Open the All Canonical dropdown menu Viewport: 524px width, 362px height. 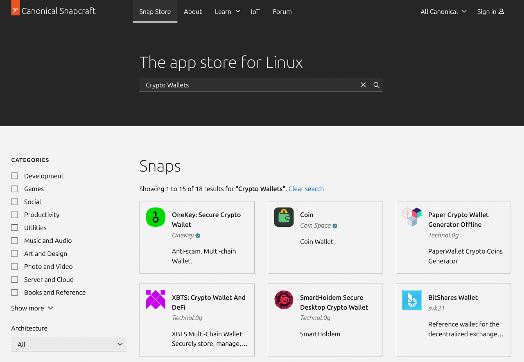click(x=443, y=11)
